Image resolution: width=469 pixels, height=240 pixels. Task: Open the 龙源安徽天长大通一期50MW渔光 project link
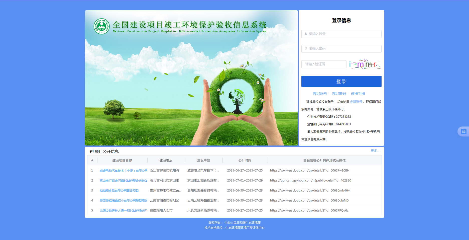[x=124, y=210]
